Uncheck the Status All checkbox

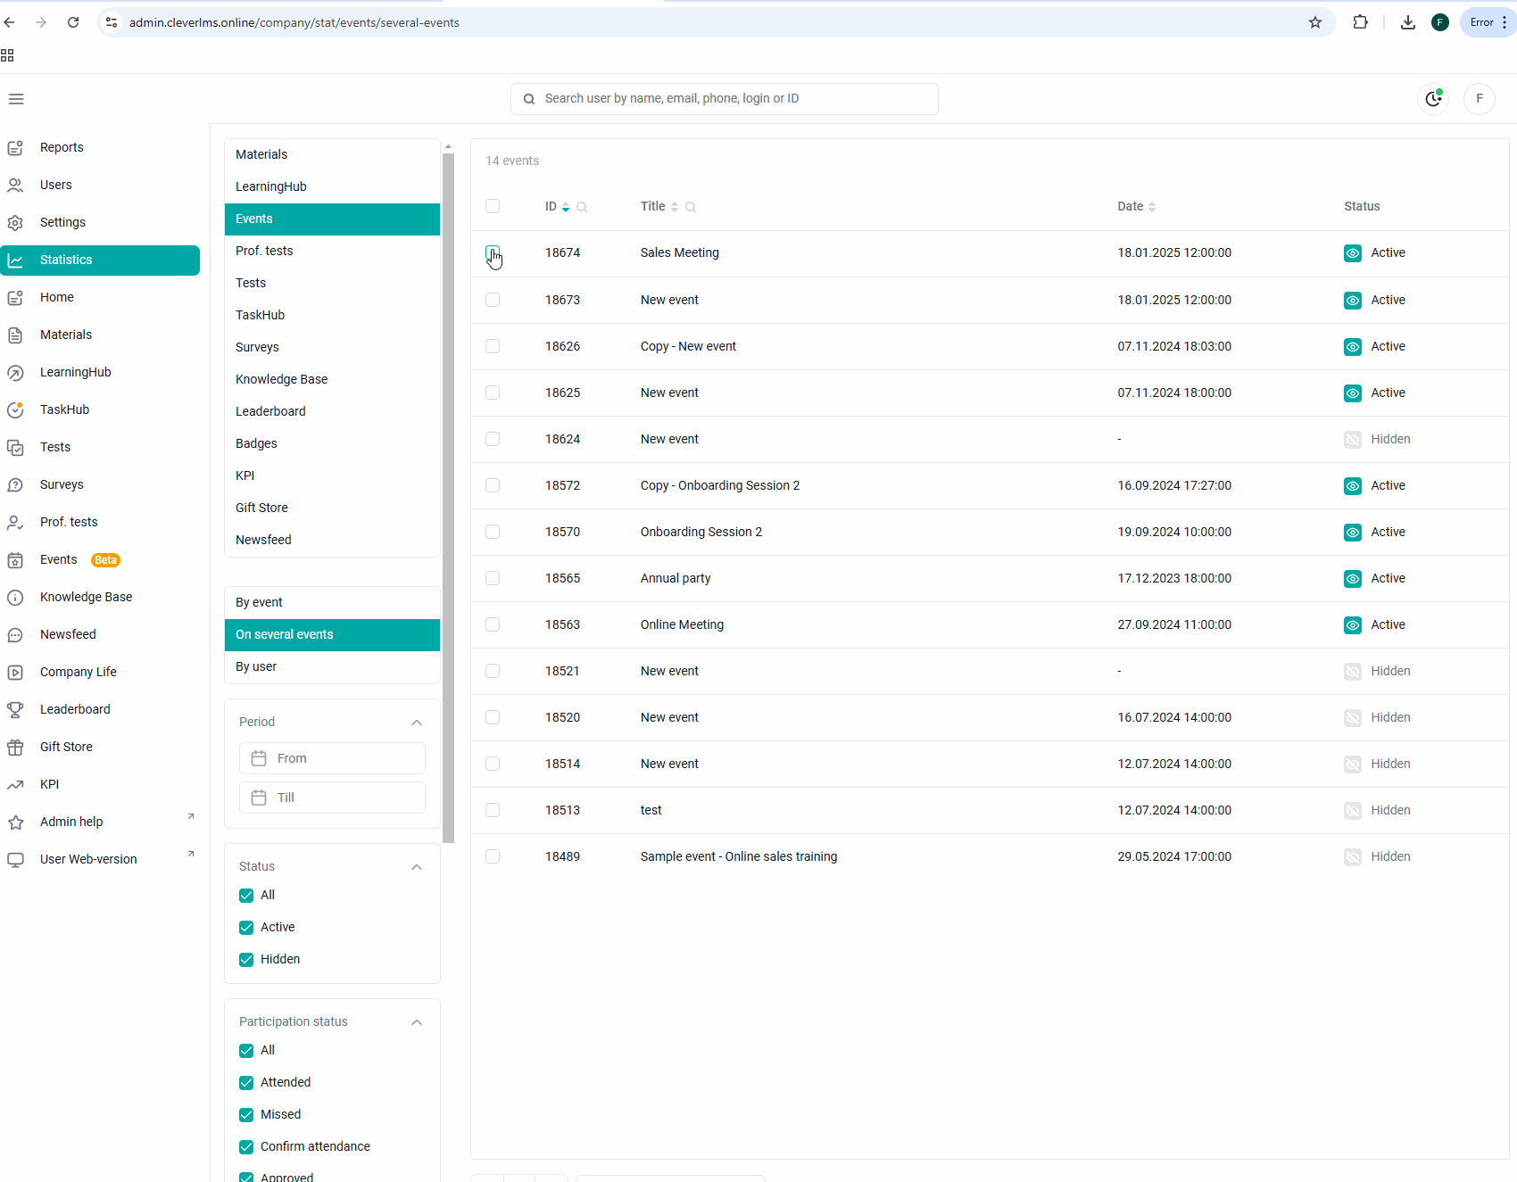(246, 896)
